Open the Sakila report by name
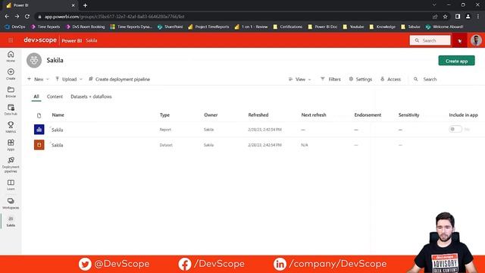This screenshot has width=485, height=273. (58, 130)
